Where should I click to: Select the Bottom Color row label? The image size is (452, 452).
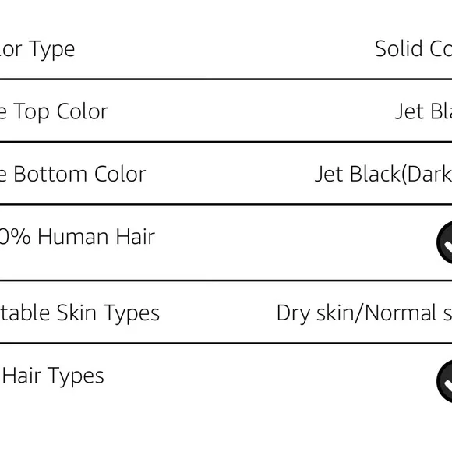73,175
